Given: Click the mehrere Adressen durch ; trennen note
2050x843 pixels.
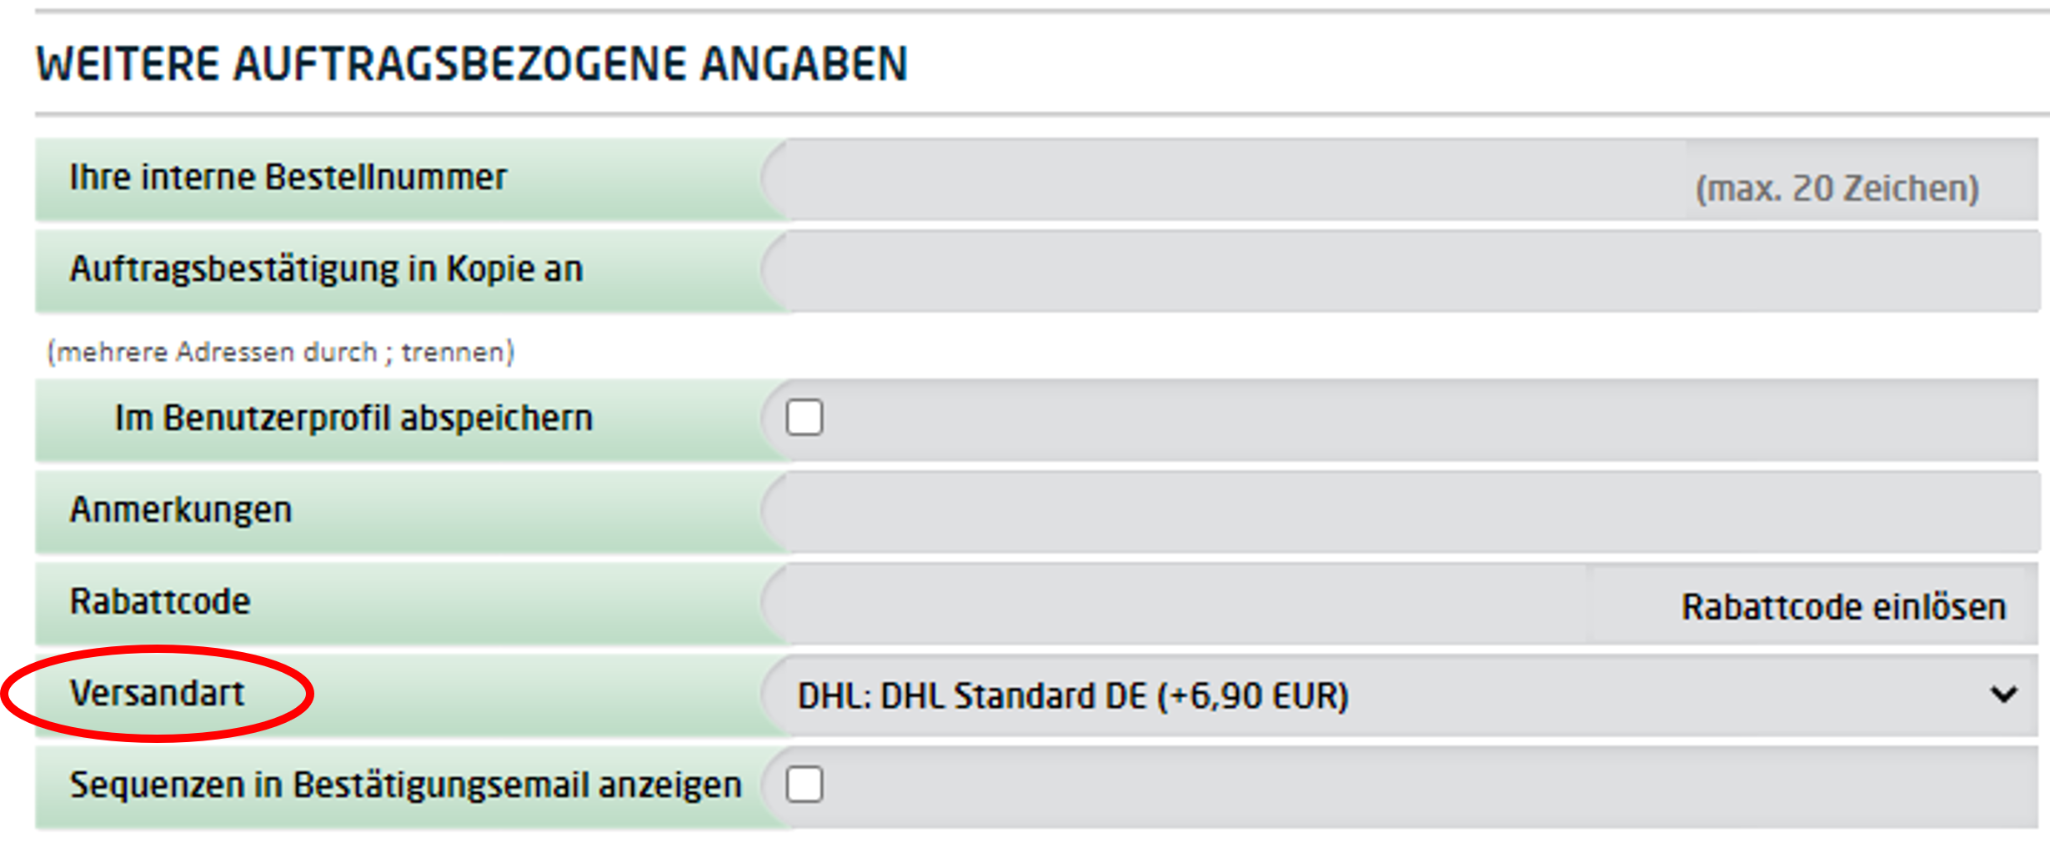Looking at the screenshot, I should [281, 352].
